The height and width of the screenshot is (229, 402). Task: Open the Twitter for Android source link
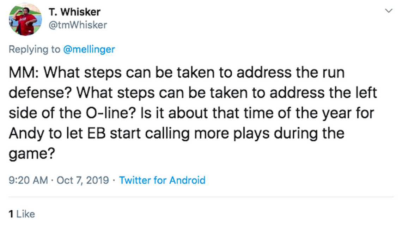pyautogui.click(x=162, y=180)
